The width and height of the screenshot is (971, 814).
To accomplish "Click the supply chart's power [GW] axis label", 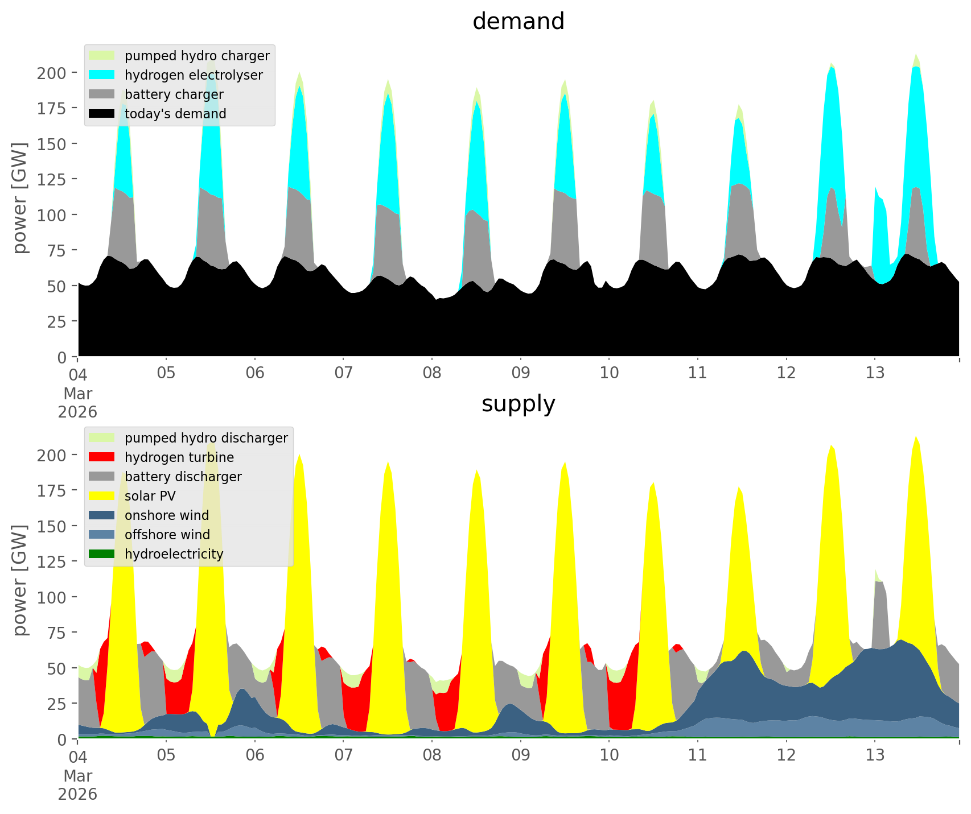I will coord(20,580).
